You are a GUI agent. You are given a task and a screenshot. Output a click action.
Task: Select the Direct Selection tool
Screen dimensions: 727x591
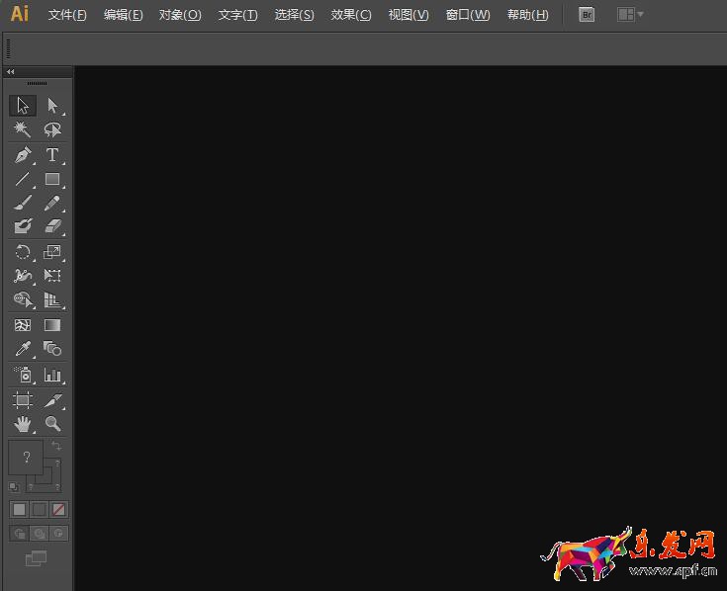[x=52, y=106]
